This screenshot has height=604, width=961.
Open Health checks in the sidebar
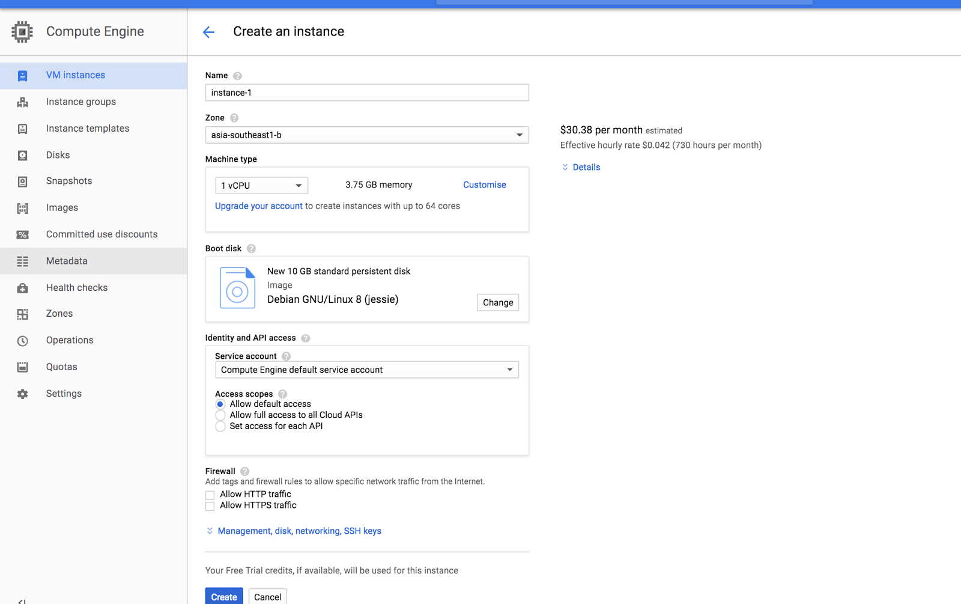(94, 288)
